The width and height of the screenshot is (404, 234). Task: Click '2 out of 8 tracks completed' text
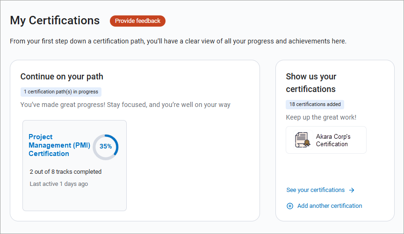65,172
